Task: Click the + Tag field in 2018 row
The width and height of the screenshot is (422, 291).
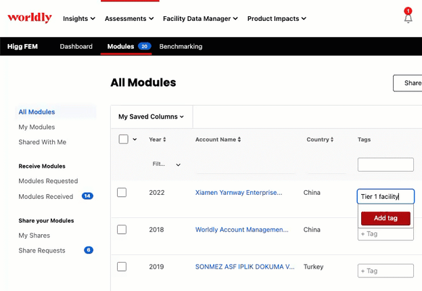Action: [385, 234]
